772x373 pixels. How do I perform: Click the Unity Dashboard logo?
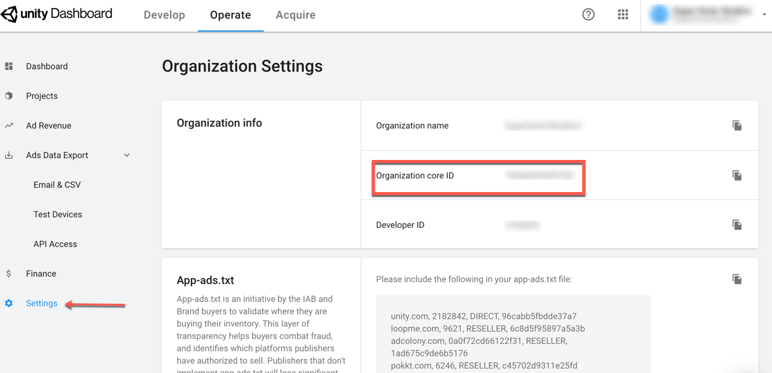57,14
